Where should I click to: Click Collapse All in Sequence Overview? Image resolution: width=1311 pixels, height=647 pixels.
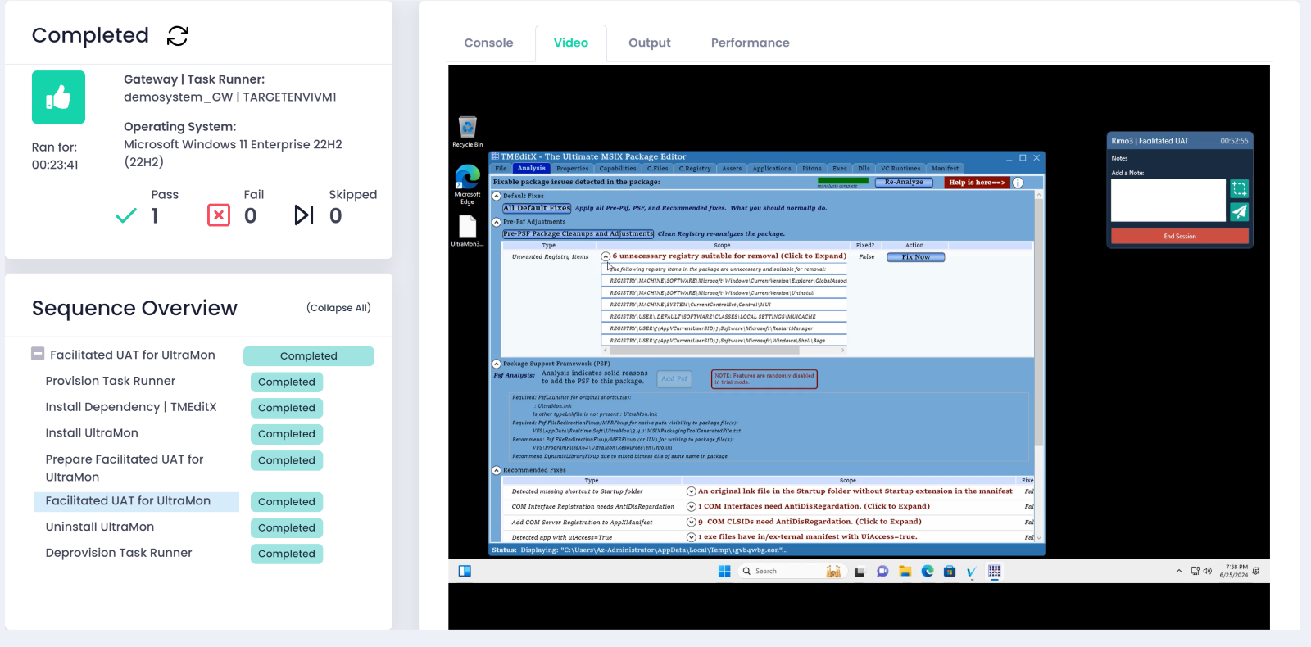pos(338,308)
